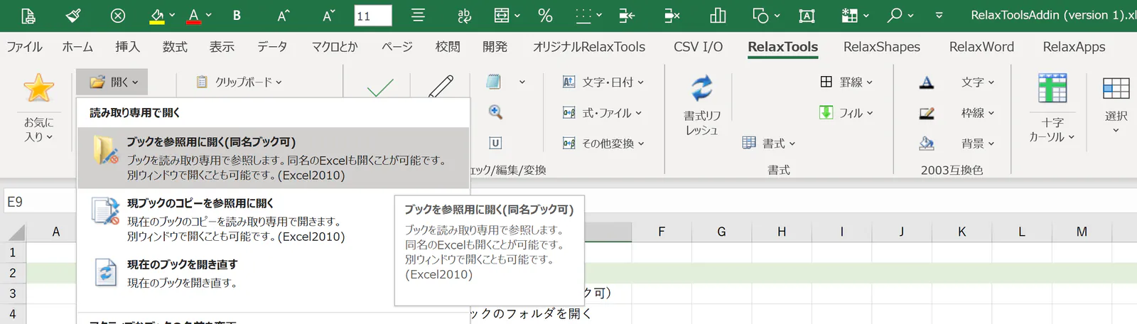Image resolution: width=1137 pixels, height=324 pixels.
Task: Click the 十字カーソル button
Action: [1052, 108]
